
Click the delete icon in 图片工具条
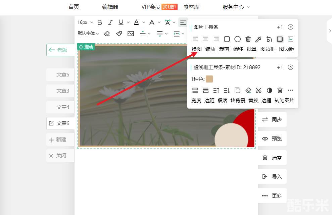click(248, 39)
